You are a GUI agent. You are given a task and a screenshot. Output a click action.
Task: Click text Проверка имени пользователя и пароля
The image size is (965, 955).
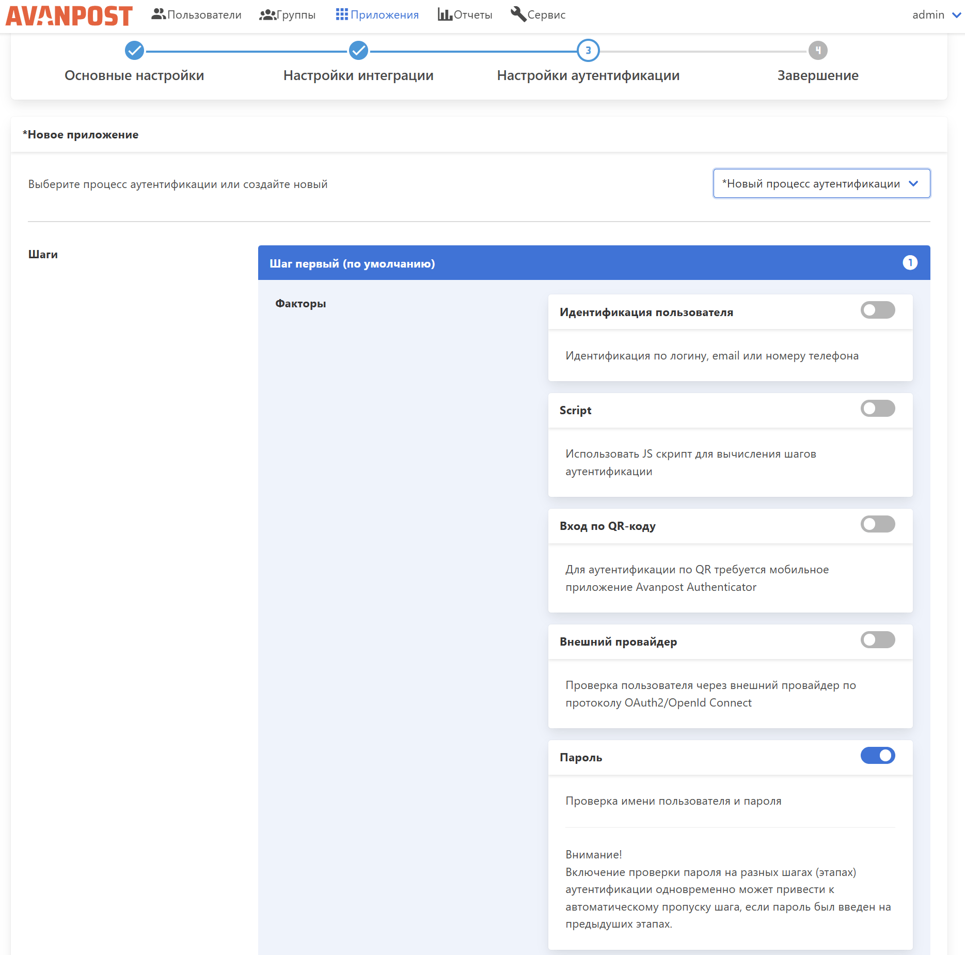click(x=673, y=801)
